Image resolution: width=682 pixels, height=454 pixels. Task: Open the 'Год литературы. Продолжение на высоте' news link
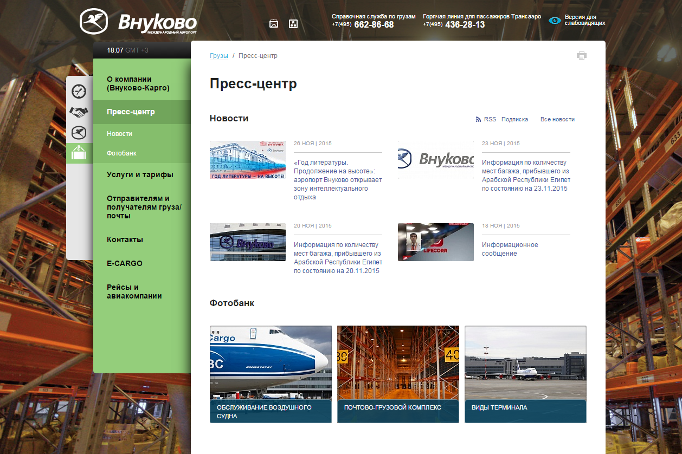coord(338,180)
